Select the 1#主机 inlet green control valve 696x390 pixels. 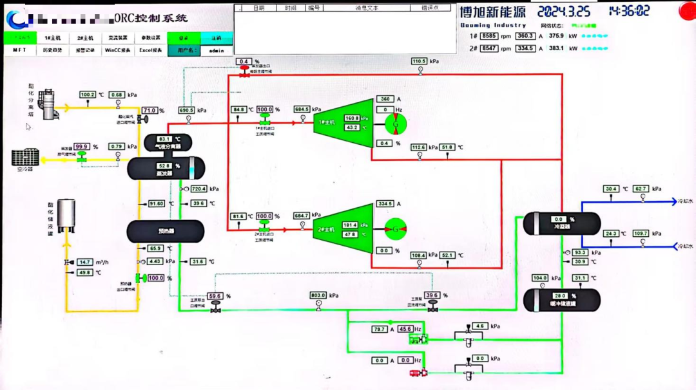coord(265,119)
